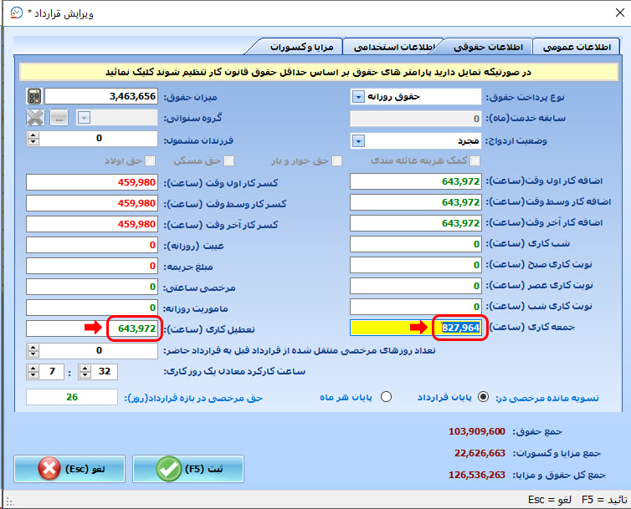The width and height of the screenshot is (631, 509).
Task: Increase the hours value in ساعت کارکرد spinner
Action: pyautogui.click(x=34, y=367)
